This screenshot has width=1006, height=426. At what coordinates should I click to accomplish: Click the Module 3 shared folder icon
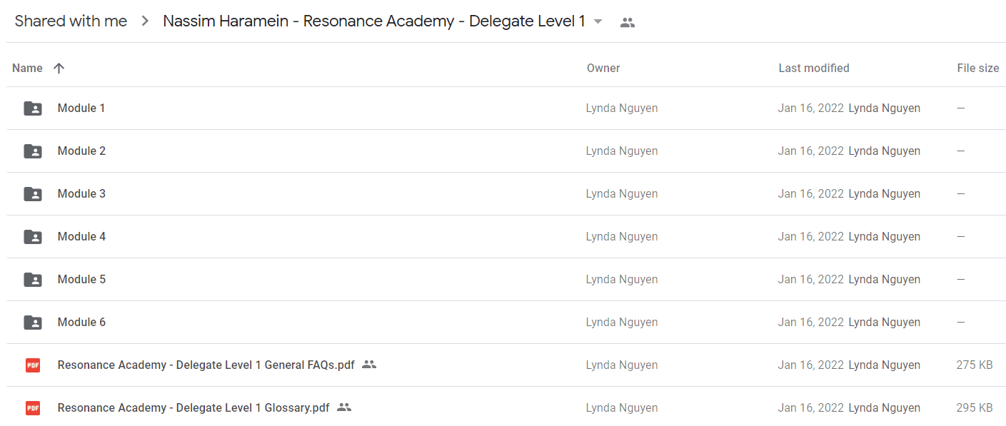click(x=33, y=194)
